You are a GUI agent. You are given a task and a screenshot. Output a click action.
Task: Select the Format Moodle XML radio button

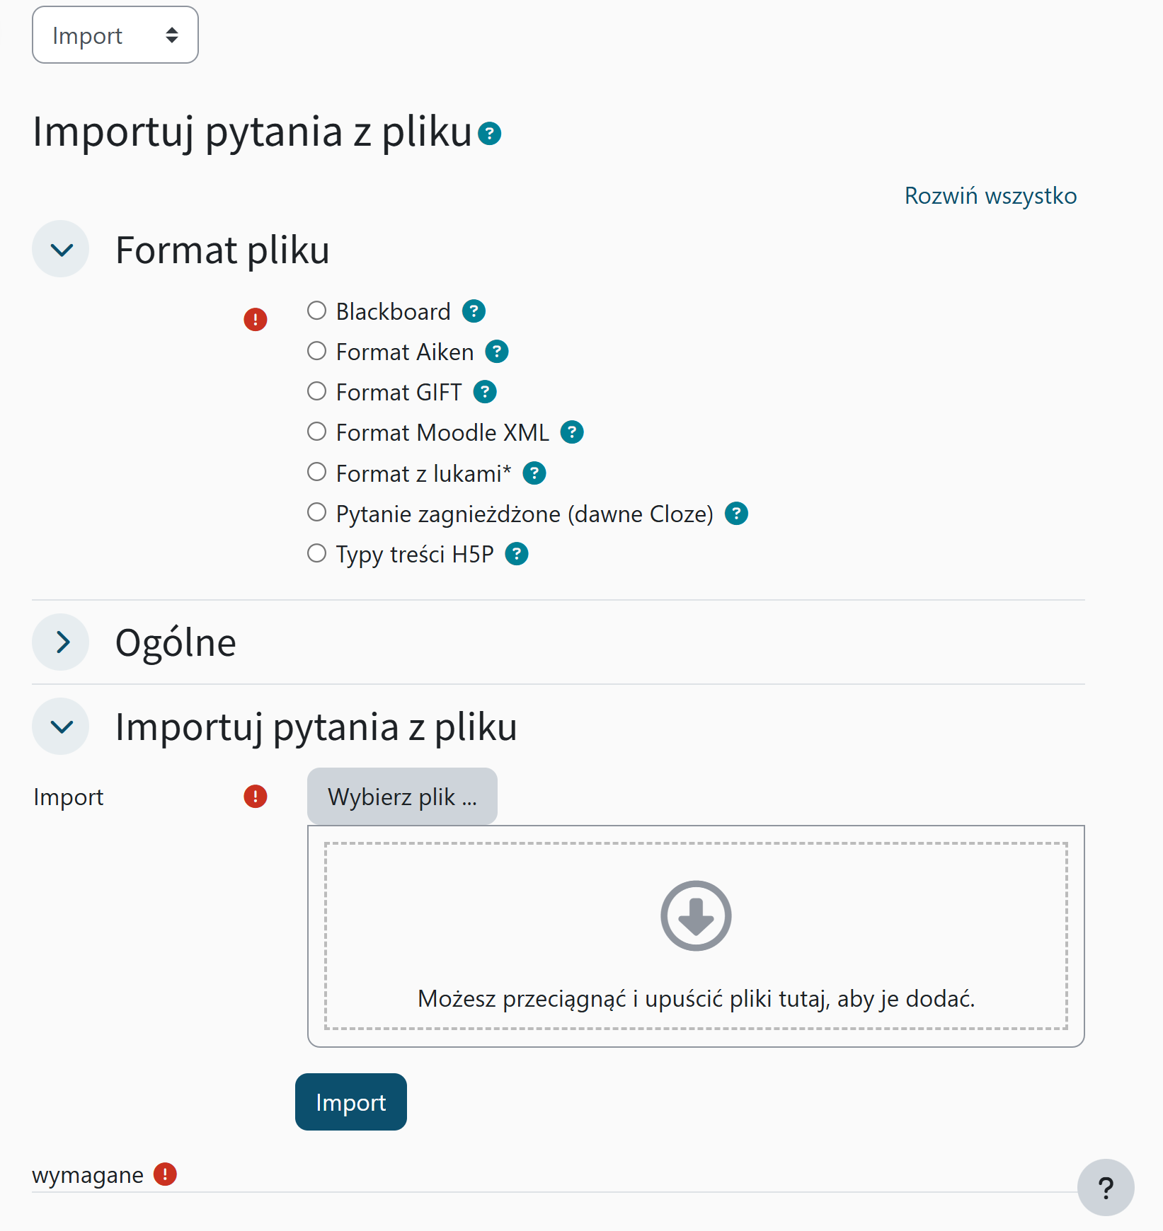click(x=316, y=431)
